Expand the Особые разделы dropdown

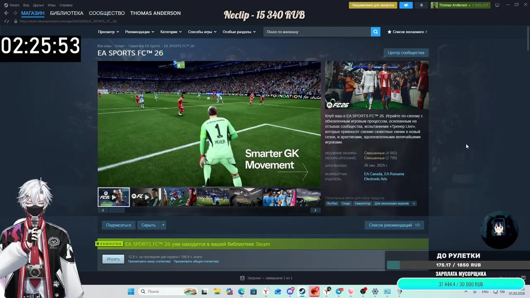pyautogui.click(x=239, y=32)
